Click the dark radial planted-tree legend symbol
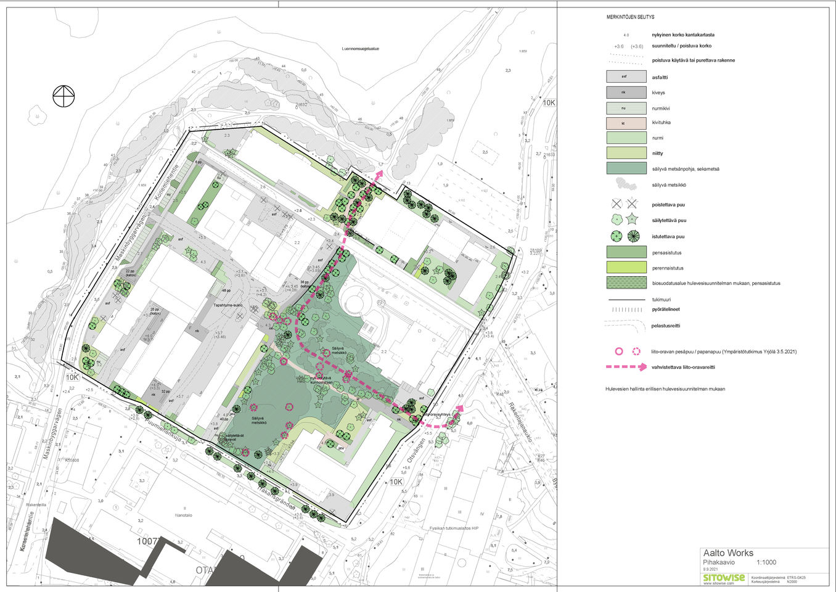Viewport: 836px width, 592px height. [633, 236]
